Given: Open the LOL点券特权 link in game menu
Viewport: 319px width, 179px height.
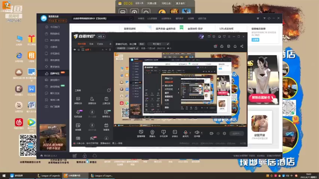Looking at the screenshot, I should point(226,29).
